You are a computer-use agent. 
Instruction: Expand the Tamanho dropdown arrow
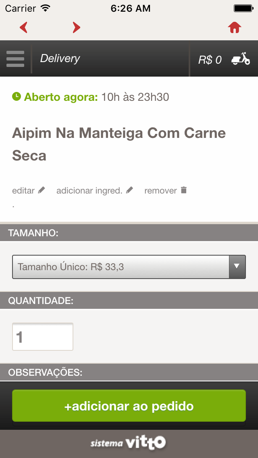237,266
